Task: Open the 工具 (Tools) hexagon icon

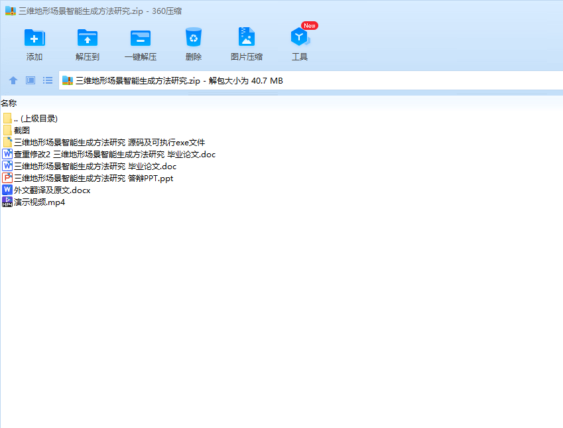Action: point(300,37)
